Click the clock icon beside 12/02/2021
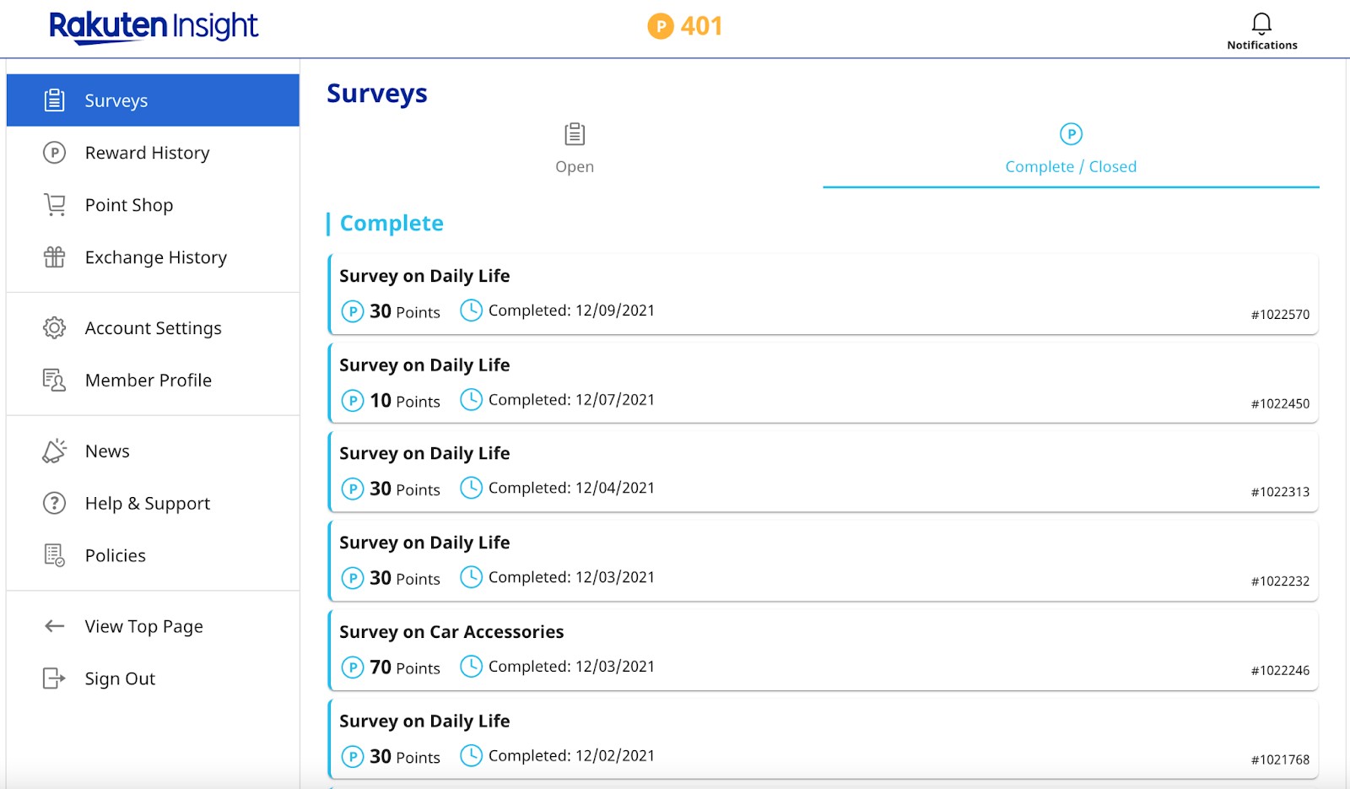The image size is (1350, 789). (x=471, y=756)
